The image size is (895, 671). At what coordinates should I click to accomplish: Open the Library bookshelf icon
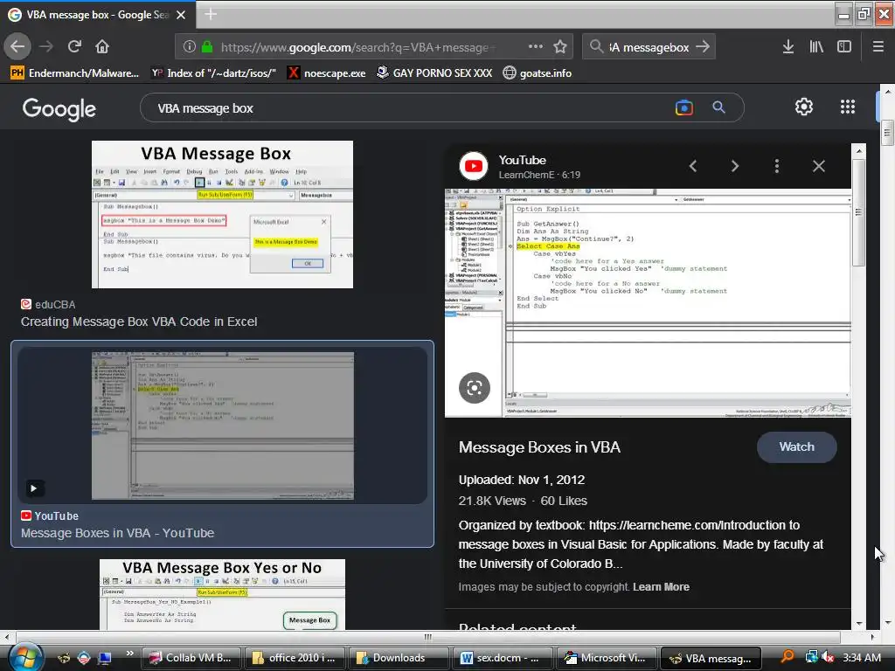click(816, 47)
